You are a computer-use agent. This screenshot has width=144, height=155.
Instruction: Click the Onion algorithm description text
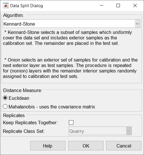pyautogui.click(x=70, y=68)
